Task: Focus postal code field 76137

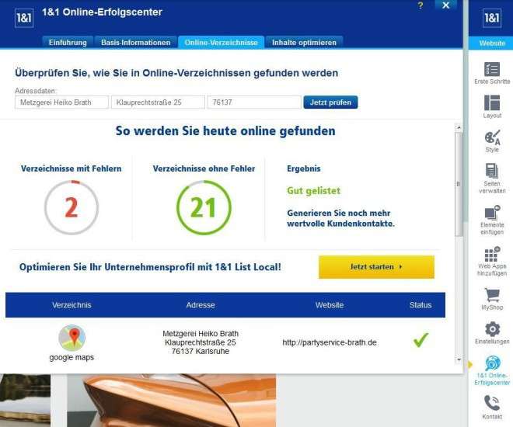Action: (x=254, y=102)
